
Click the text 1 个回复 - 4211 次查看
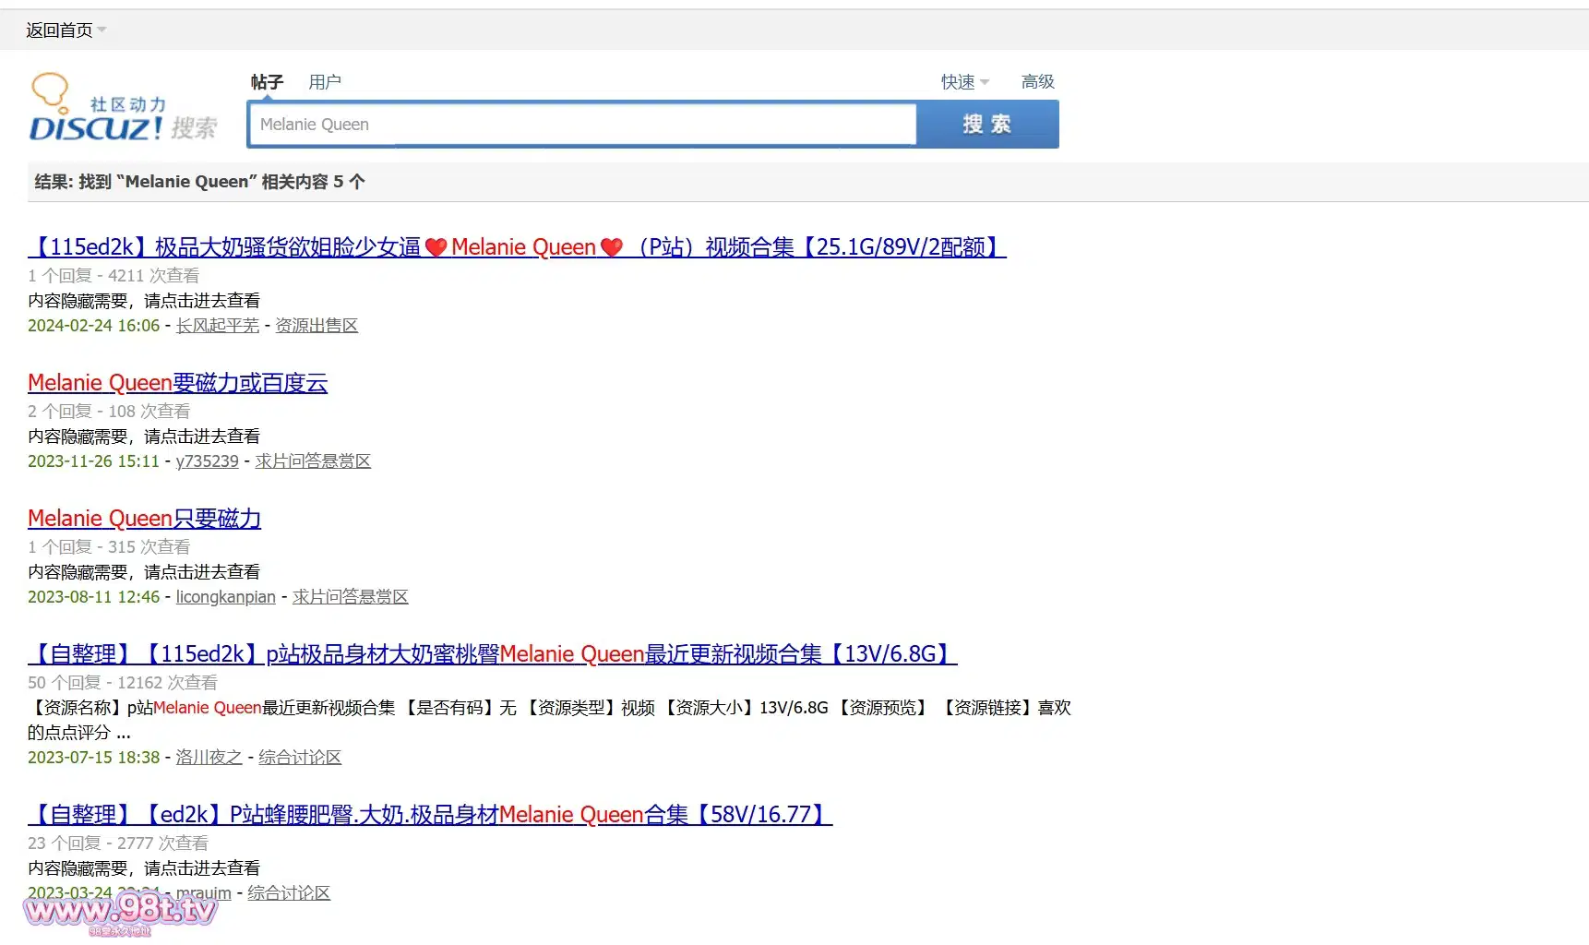(x=113, y=276)
